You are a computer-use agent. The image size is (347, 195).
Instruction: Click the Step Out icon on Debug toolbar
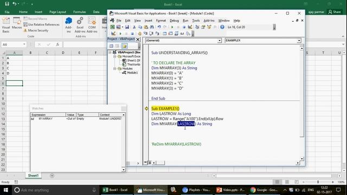tap(157, 34)
